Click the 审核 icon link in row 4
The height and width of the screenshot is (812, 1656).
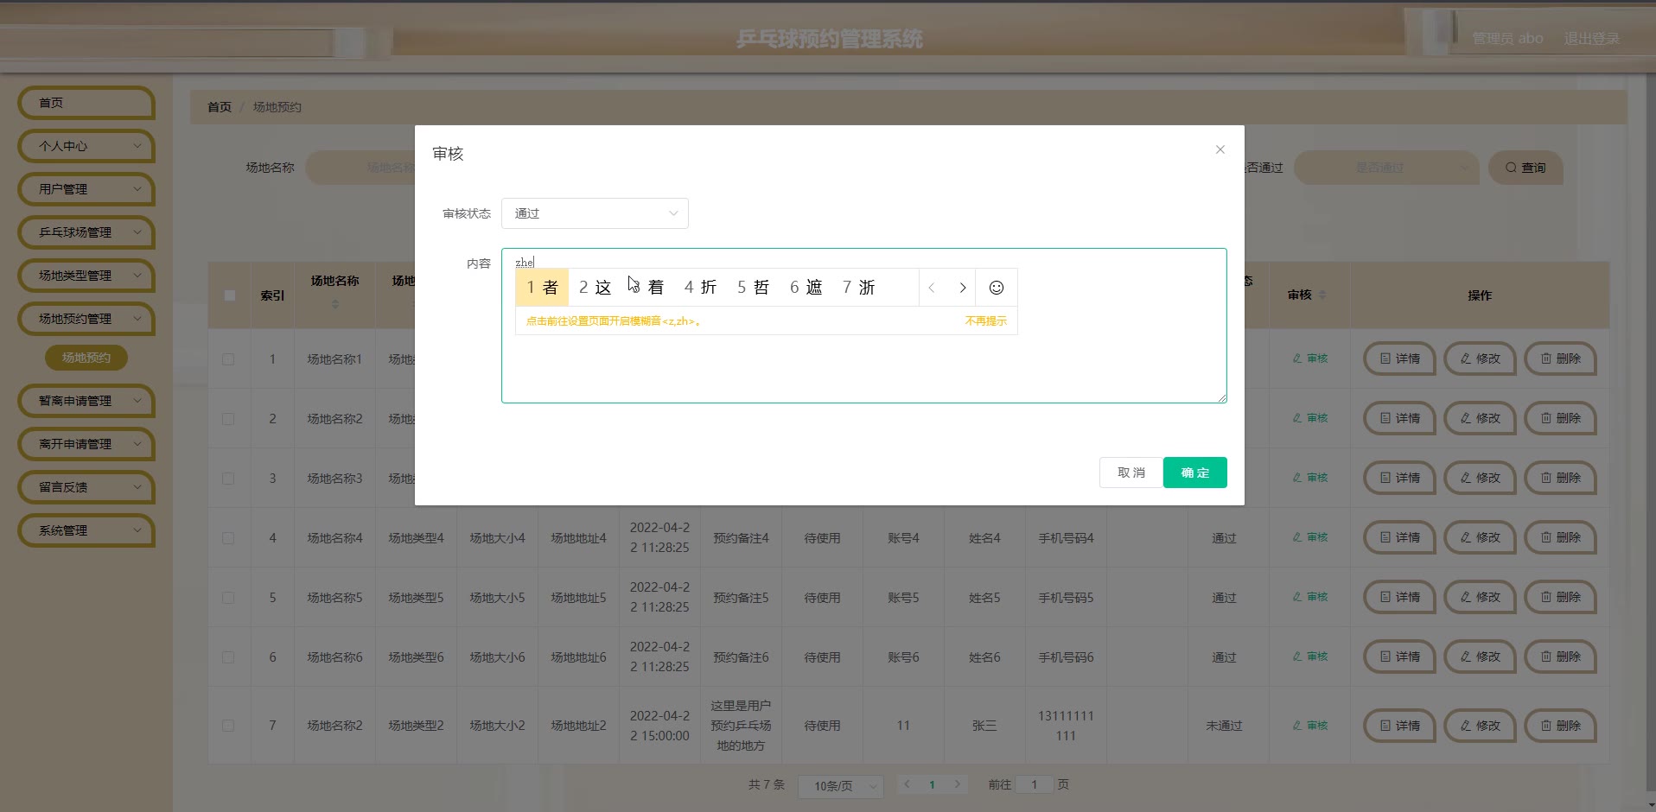click(x=1310, y=537)
